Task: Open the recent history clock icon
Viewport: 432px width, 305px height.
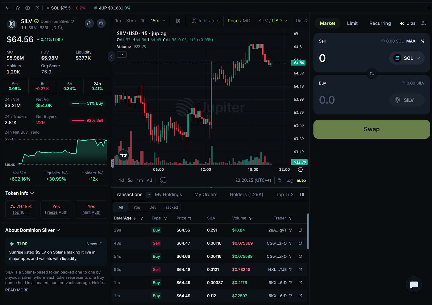Action: pos(37,8)
